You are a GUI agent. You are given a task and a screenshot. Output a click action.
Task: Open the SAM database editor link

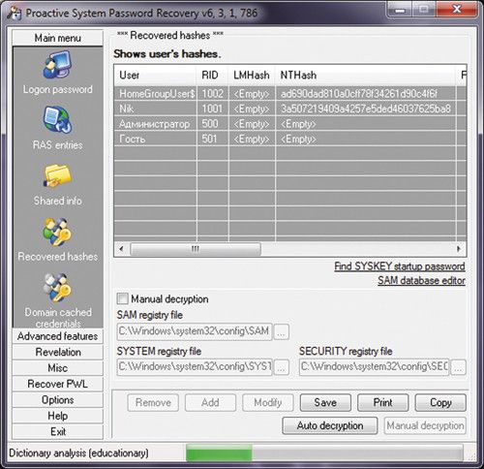point(421,280)
